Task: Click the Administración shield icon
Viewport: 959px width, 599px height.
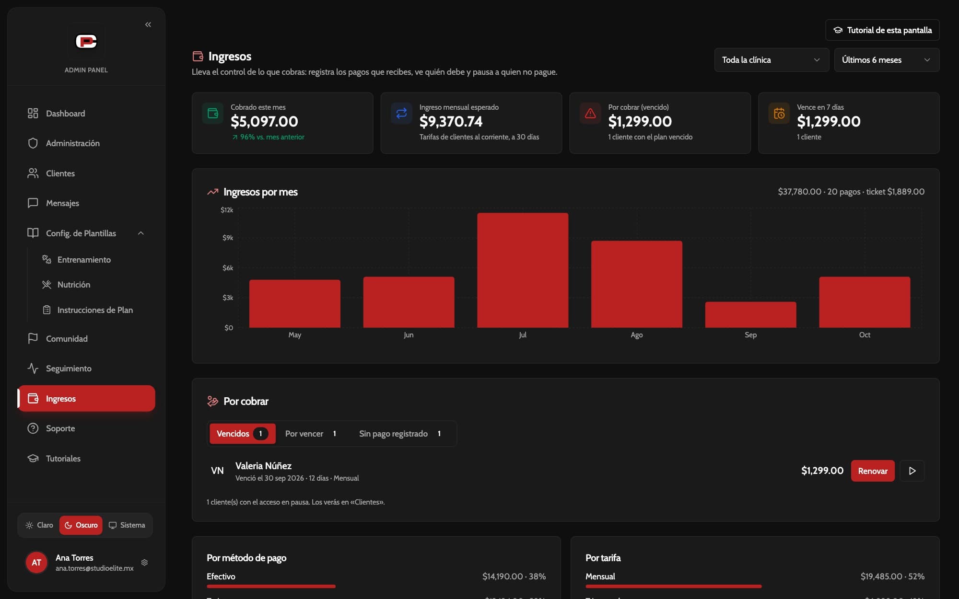Action: click(33, 143)
